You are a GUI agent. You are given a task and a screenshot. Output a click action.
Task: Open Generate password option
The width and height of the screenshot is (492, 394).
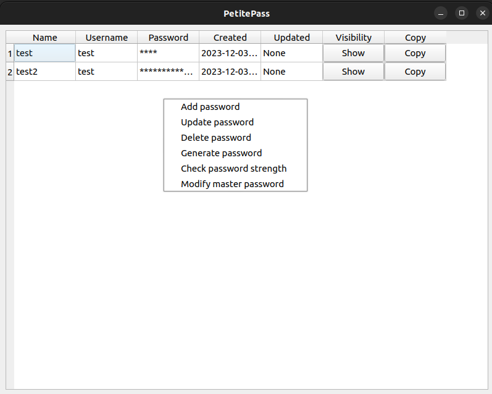[x=235, y=153]
